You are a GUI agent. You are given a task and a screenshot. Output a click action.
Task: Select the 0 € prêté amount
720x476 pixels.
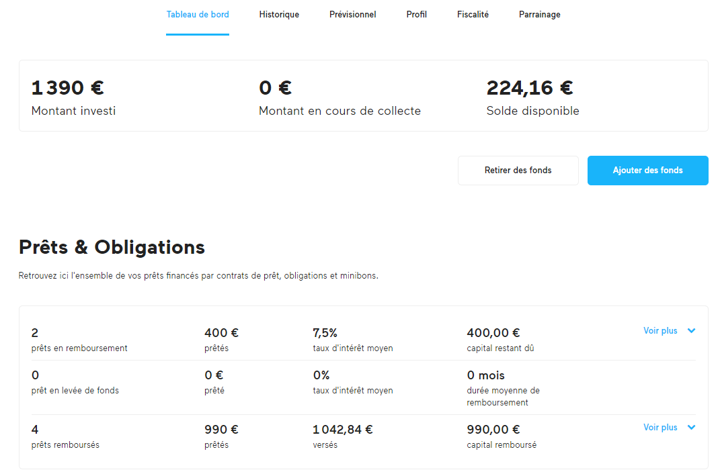click(x=214, y=375)
